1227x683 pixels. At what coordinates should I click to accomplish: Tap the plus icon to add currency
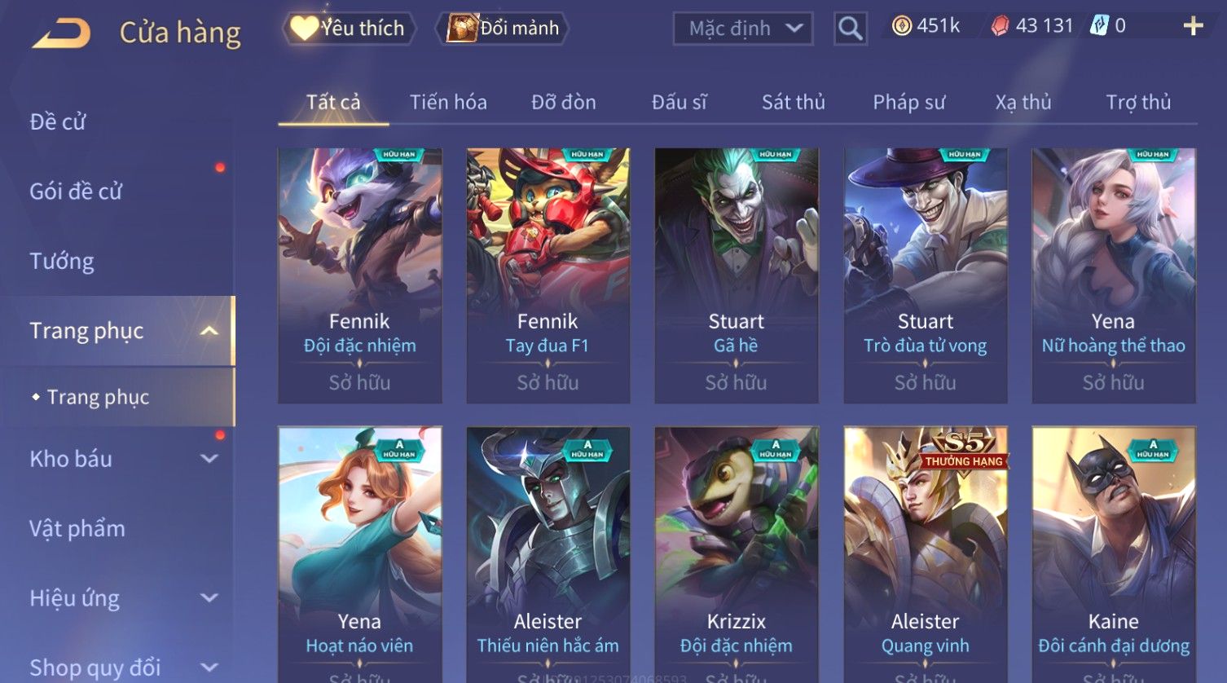pos(1193,27)
